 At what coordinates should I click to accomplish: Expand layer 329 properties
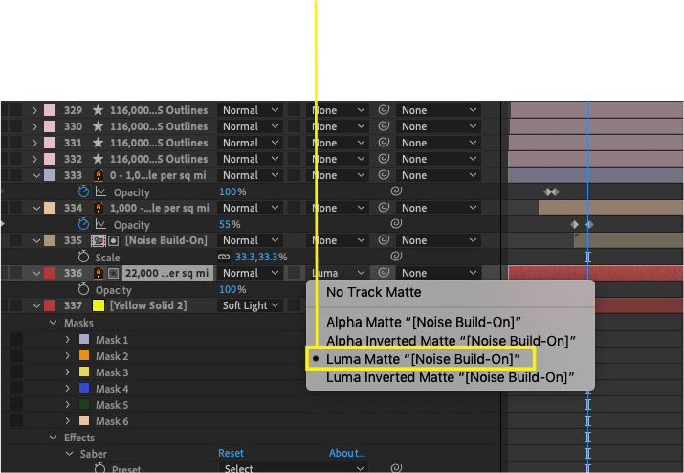[x=35, y=110]
